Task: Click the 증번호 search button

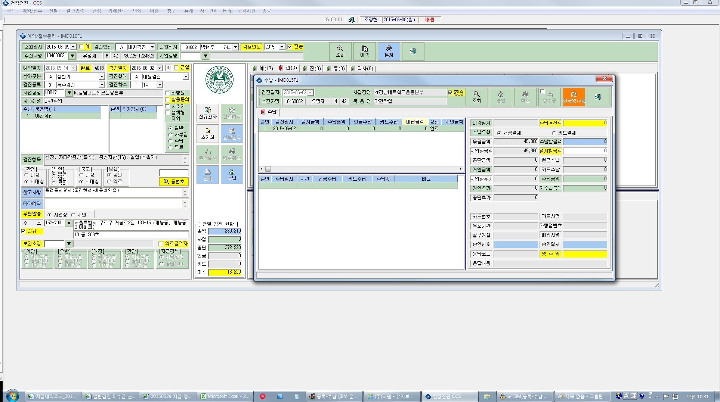Action: click(174, 181)
